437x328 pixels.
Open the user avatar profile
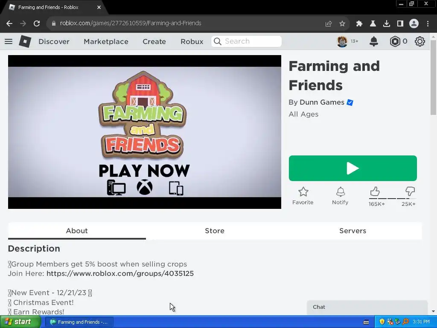coord(342,41)
